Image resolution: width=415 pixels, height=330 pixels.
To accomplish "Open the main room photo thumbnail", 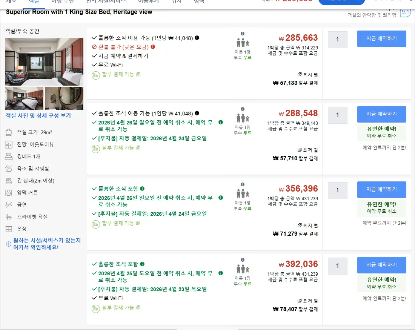I will [x=44, y=61].
